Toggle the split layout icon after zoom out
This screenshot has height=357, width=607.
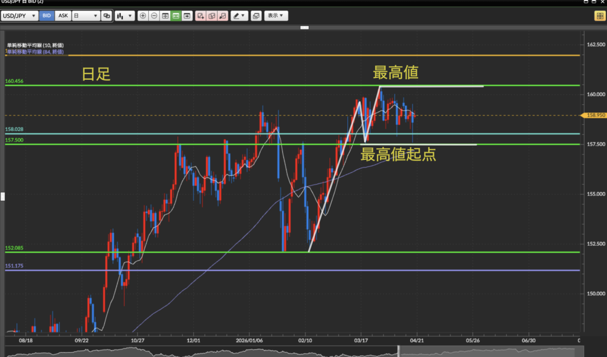165,16
